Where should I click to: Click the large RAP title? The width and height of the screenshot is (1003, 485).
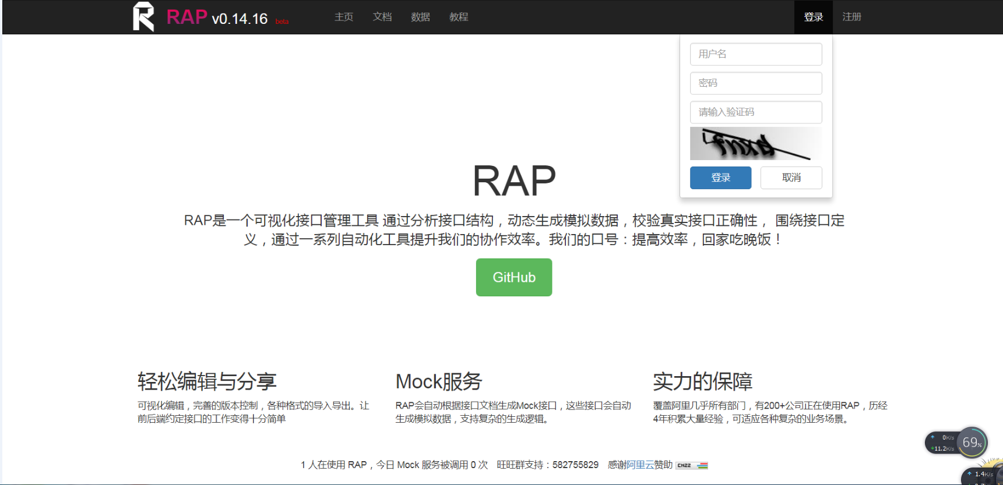tap(514, 180)
